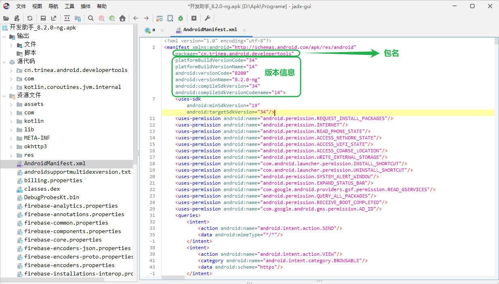This screenshot has height=284, width=499.
Task: Click the Add files toolbar icon
Action: [17, 18]
